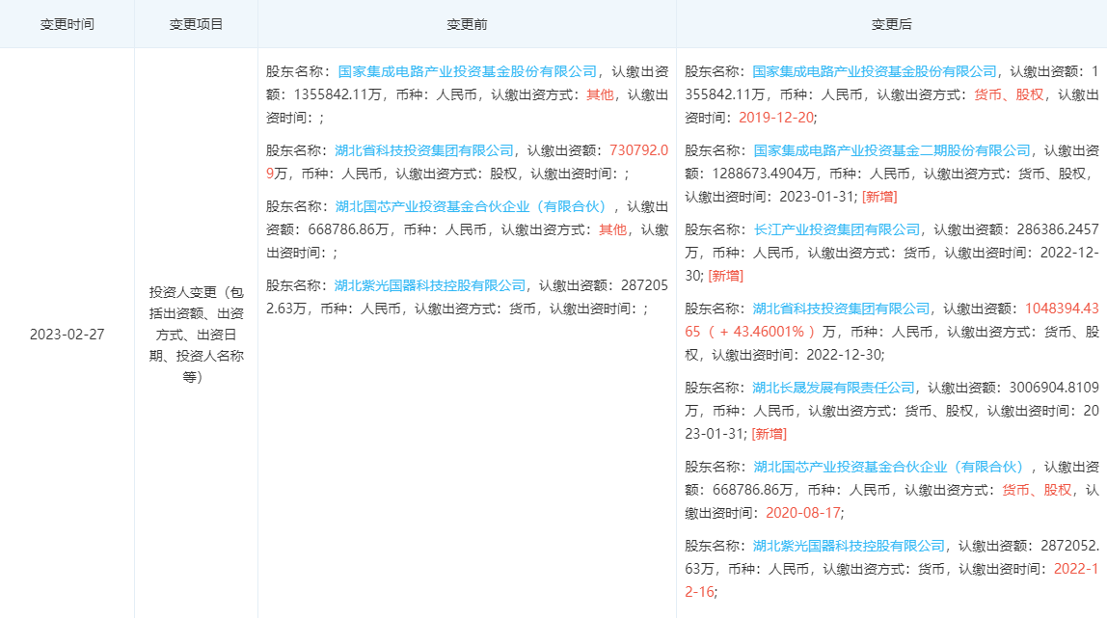Click the red 货币、股权 in first 变更后 entry
The width and height of the screenshot is (1107, 618).
1009,94
